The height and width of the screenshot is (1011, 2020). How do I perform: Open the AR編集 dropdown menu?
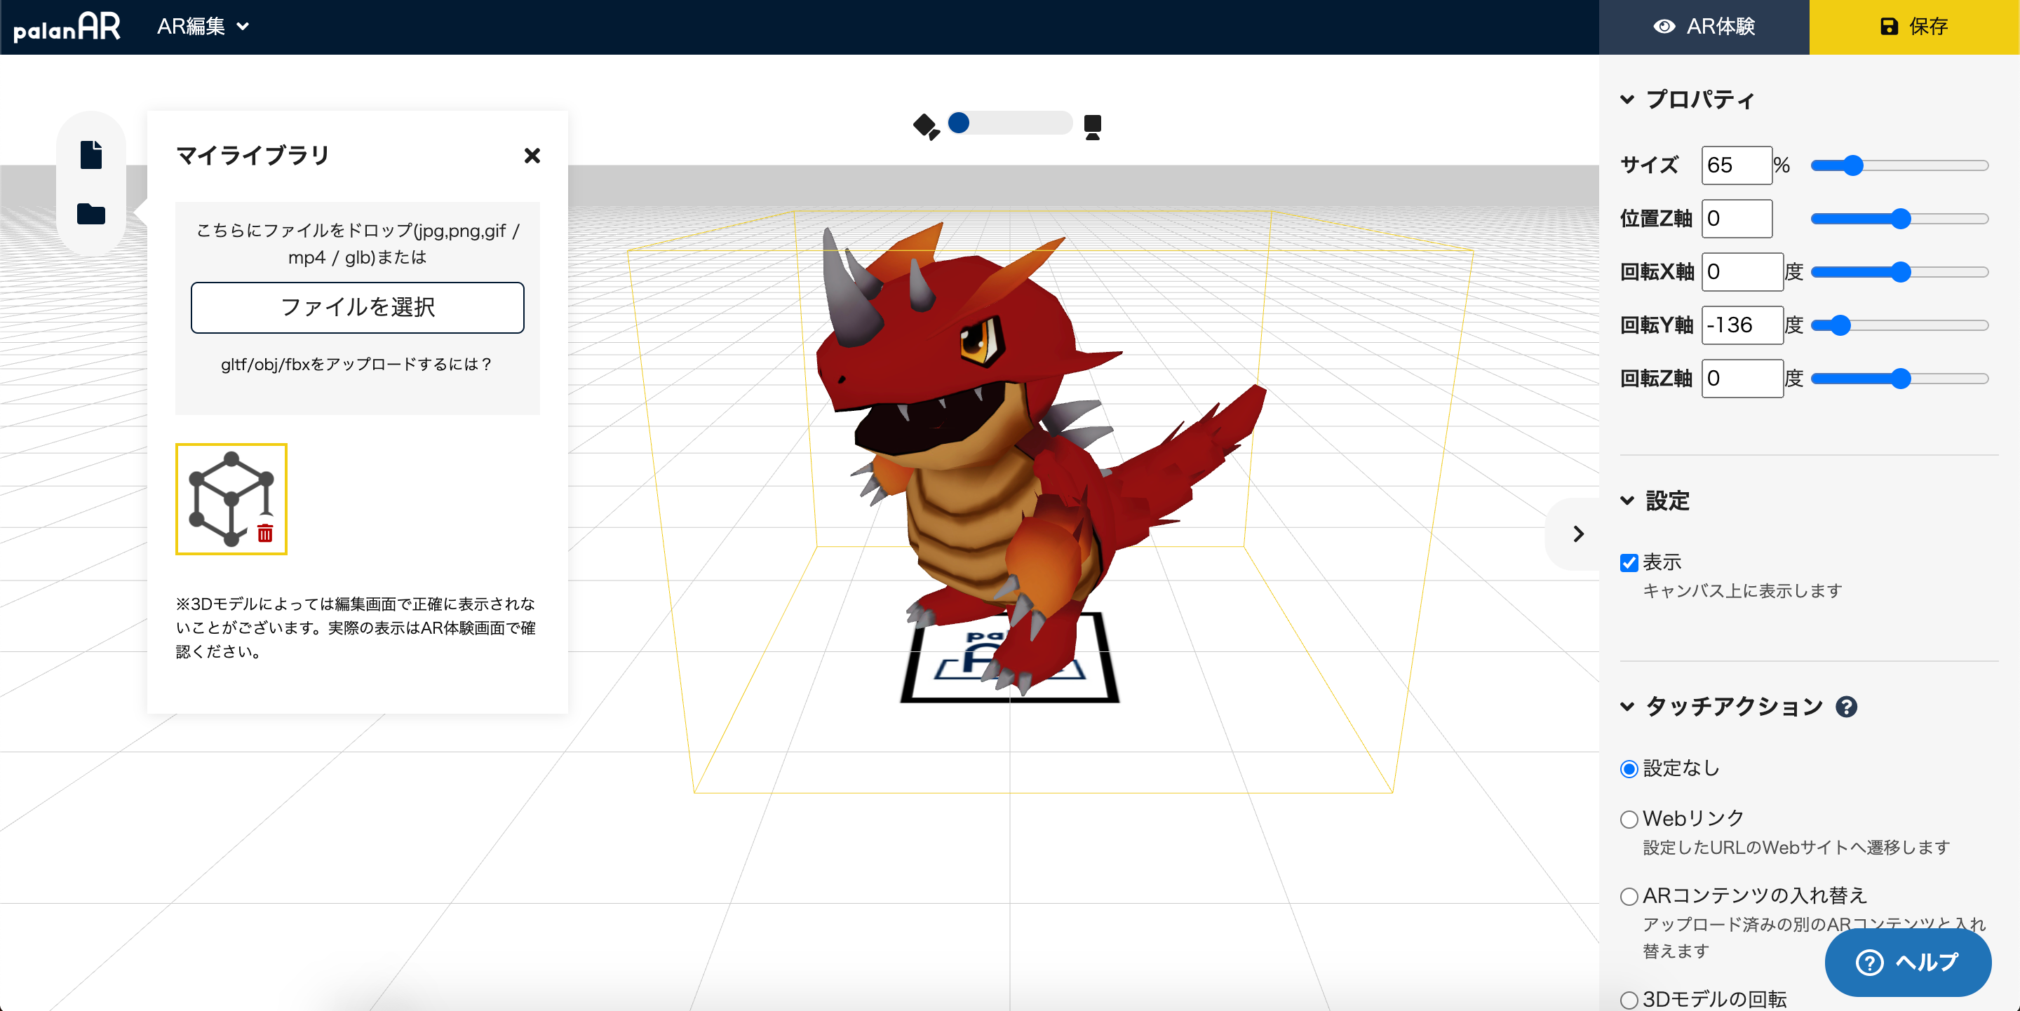pos(203,27)
